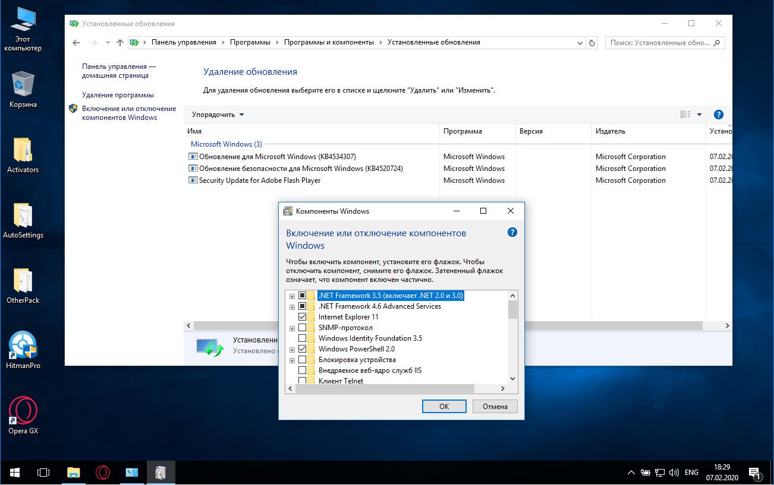
Task: Open the battery power tray icon
Action: [x=646, y=473]
